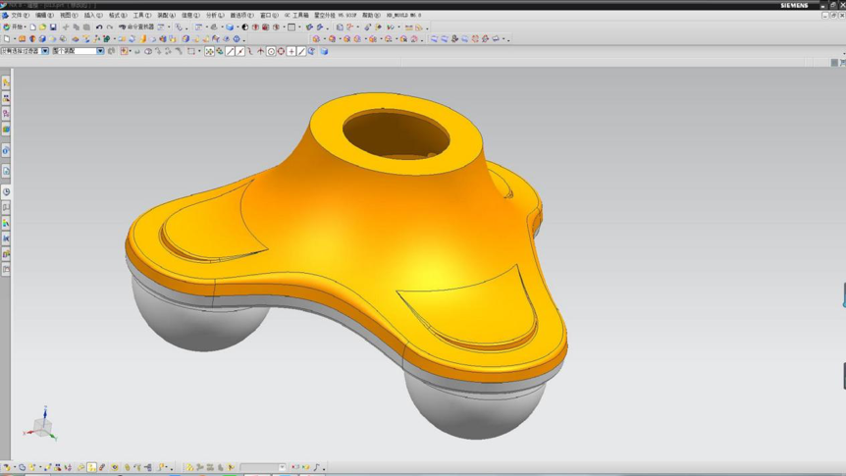This screenshot has width=846, height=476.
Task: Toggle the snap to midpoint option
Action: pyautogui.click(x=240, y=51)
